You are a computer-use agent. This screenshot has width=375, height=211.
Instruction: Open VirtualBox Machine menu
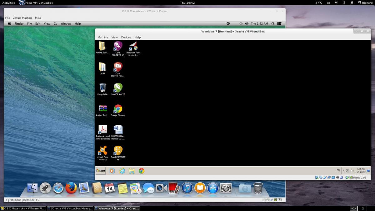pyautogui.click(x=103, y=37)
